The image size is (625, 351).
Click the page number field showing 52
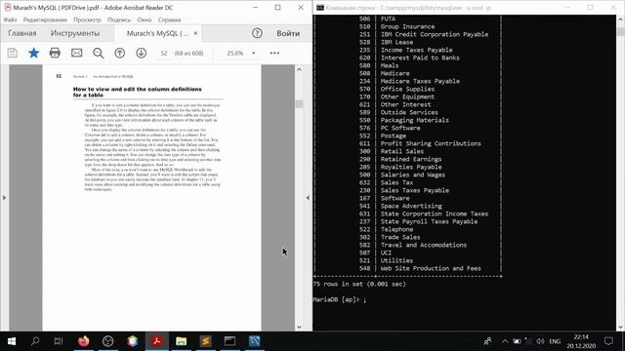click(x=163, y=53)
